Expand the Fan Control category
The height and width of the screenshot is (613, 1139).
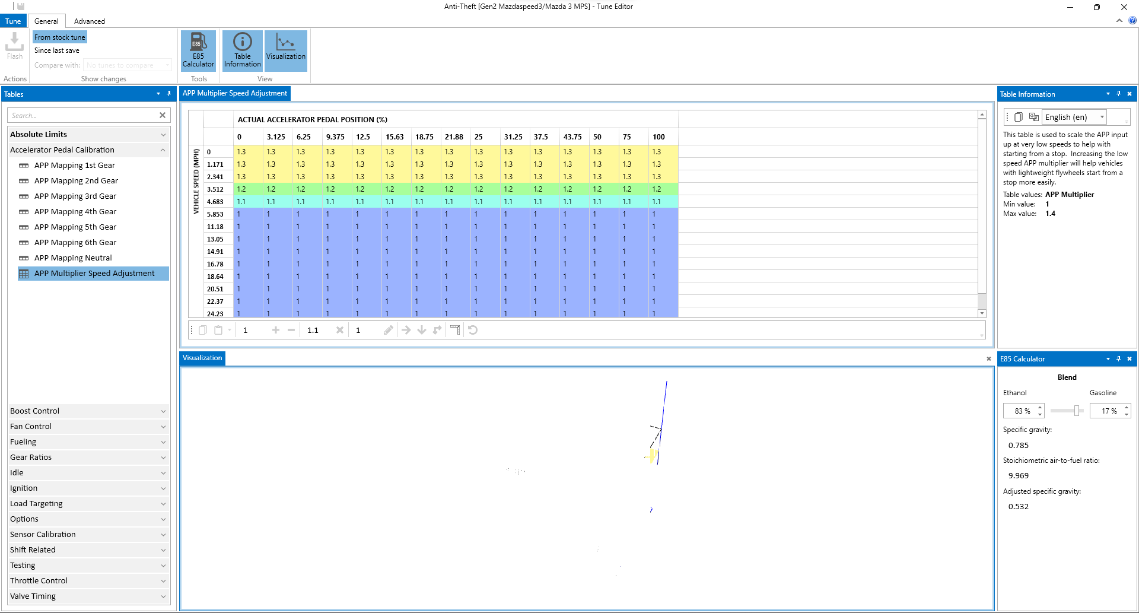tap(88, 427)
